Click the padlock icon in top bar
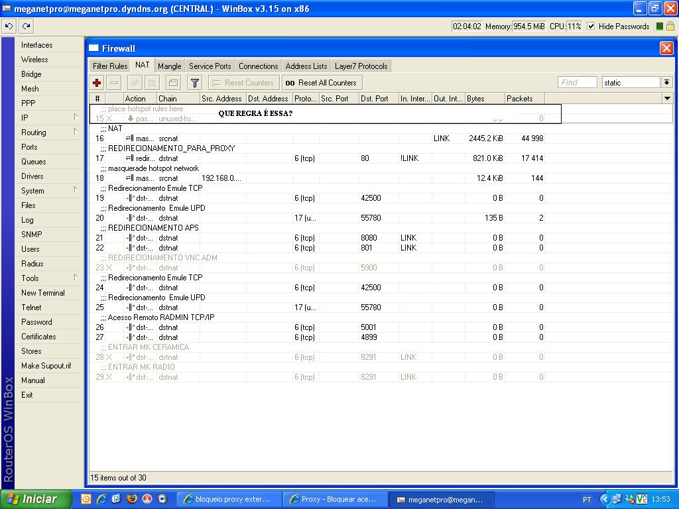Image resolution: width=679 pixels, height=509 pixels. 670,27
